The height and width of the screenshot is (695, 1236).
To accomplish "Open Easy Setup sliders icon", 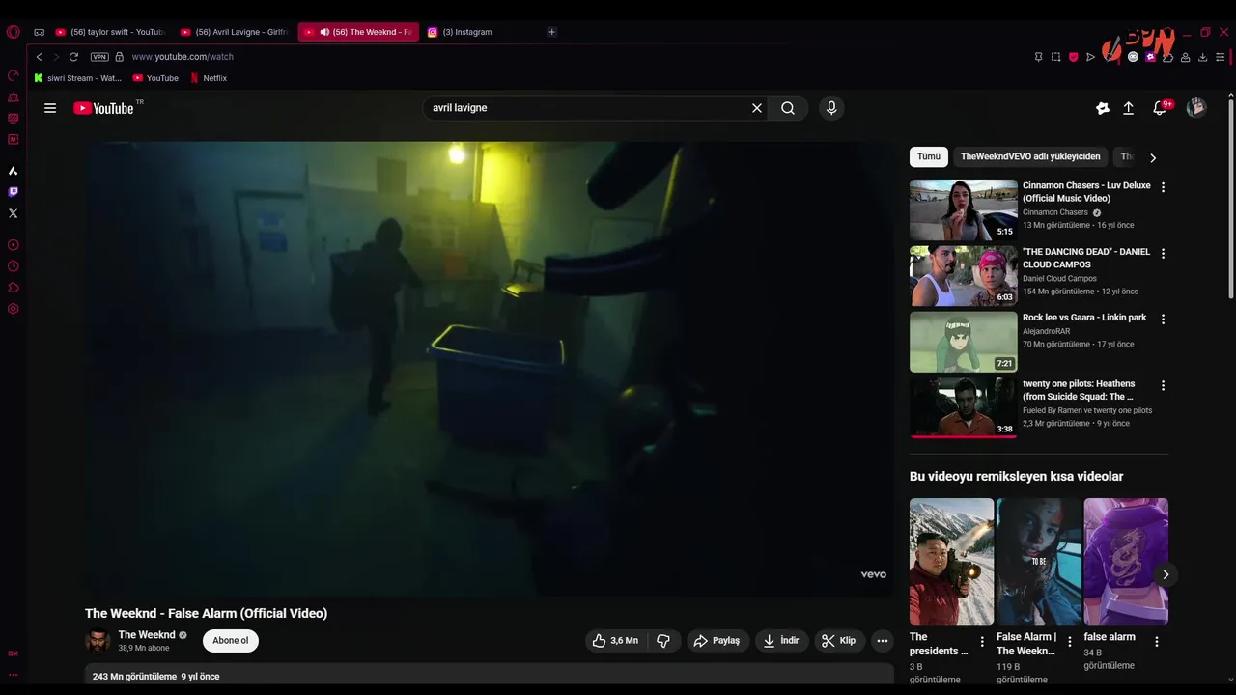I will click(1220, 57).
